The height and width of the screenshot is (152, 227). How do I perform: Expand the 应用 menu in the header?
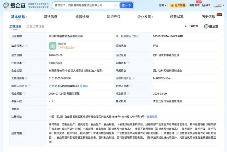(162, 6)
